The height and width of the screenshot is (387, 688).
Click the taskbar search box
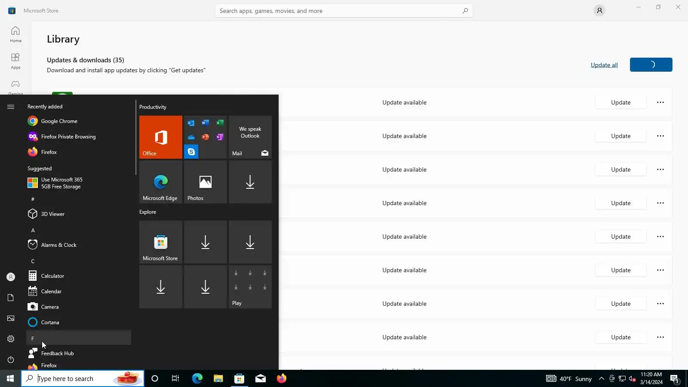[x=83, y=378]
